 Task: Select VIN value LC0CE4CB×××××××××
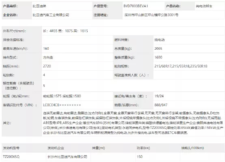(62, 105)
